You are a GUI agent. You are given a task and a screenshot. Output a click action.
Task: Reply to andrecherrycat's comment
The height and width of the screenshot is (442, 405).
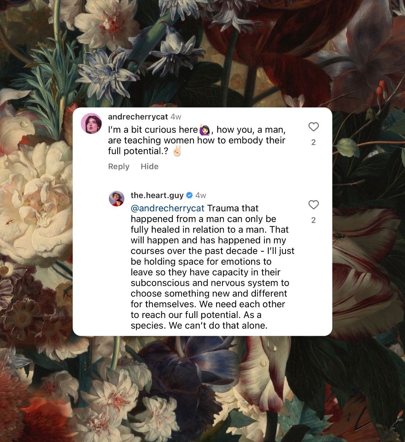(x=119, y=167)
